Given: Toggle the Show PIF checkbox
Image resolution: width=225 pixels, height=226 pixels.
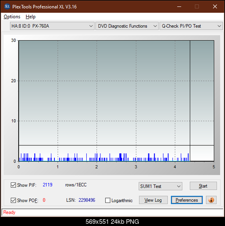Looking at the screenshot, I should (x=13, y=185).
